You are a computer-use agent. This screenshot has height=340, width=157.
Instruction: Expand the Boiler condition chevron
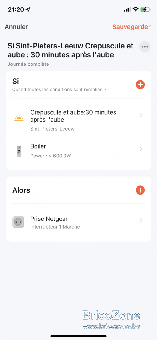click(141, 149)
